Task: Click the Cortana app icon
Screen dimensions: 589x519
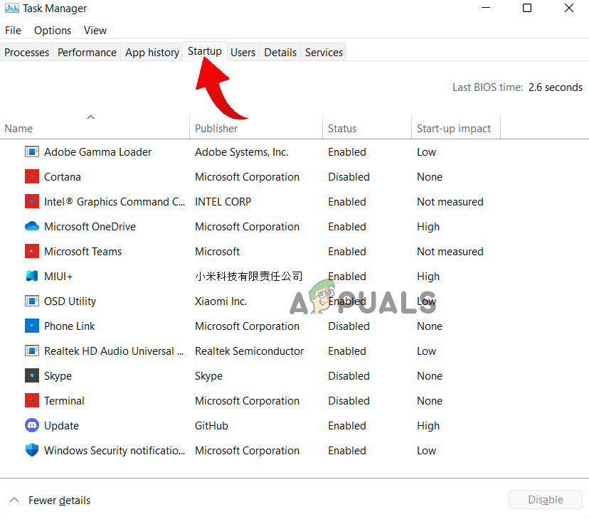Action: coord(32,176)
